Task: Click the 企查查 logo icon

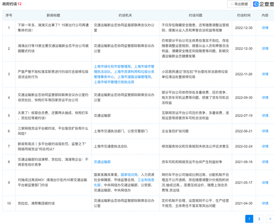Action: click(x=256, y=4)
